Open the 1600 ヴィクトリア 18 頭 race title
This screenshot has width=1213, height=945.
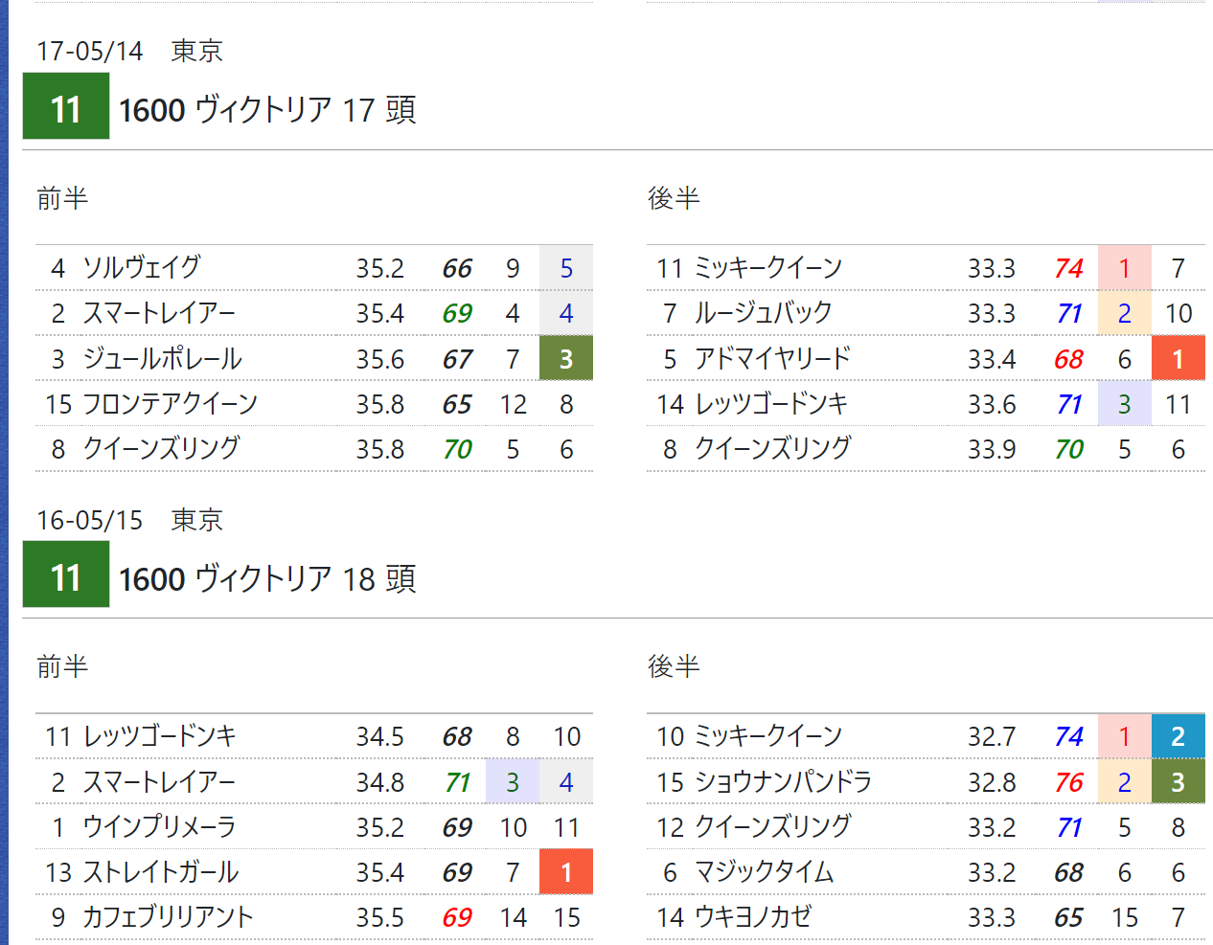tap(267, 578)
